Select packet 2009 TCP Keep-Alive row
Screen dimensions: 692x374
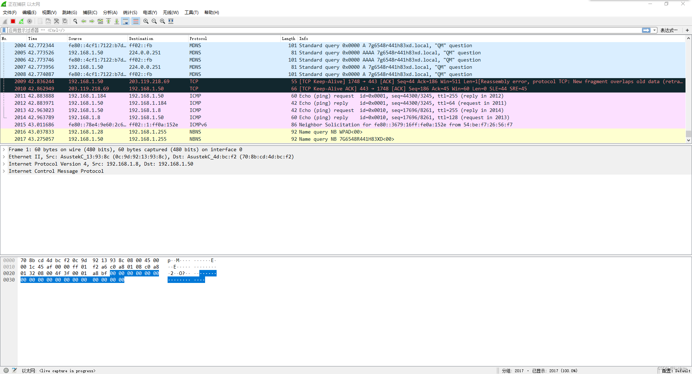pos(343,82)
